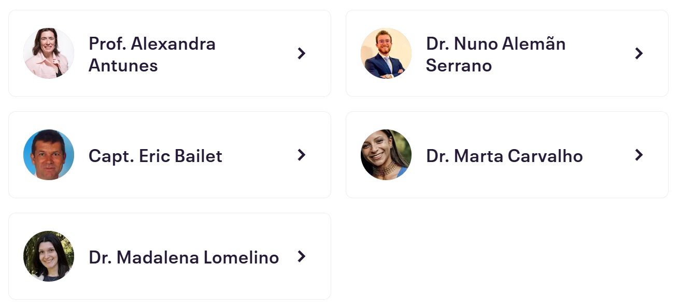Image resolution: width=680 pixels, height=308 pixels.
Task: Click the Dr. Marta Carvalho name text
Action: 504,156
